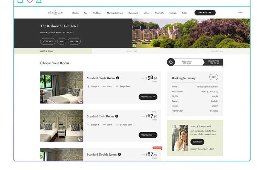Click the SAVE123 promo code value

(x=214, y=111)
